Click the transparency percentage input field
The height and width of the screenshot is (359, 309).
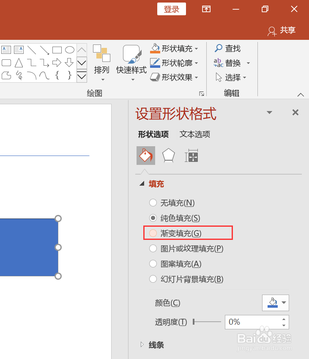(252, 322)
